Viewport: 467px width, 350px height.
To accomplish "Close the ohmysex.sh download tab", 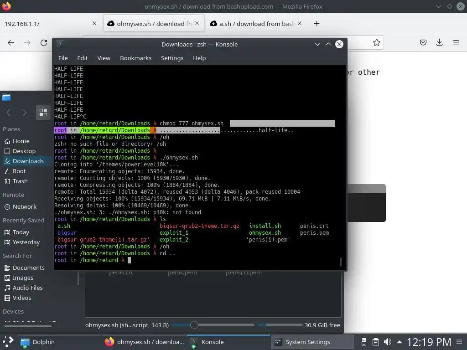I will [x=197, y=23].
